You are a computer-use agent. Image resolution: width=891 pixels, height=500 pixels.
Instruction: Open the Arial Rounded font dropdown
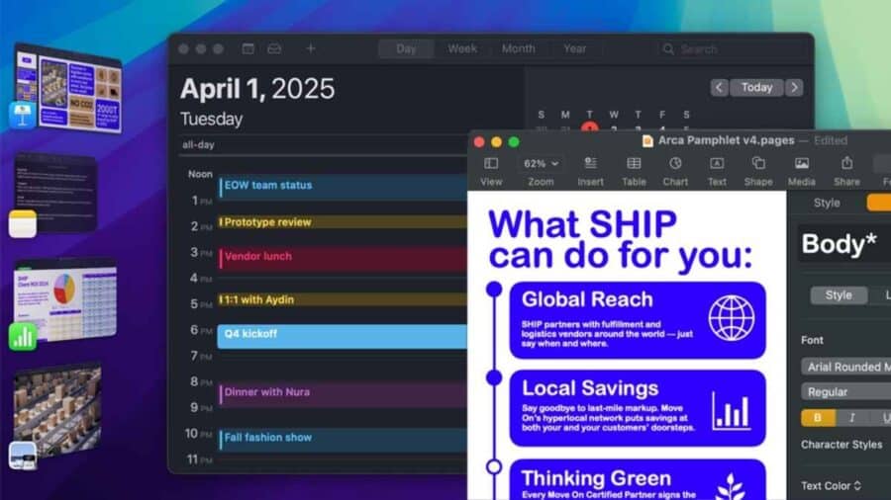(846, 367)
